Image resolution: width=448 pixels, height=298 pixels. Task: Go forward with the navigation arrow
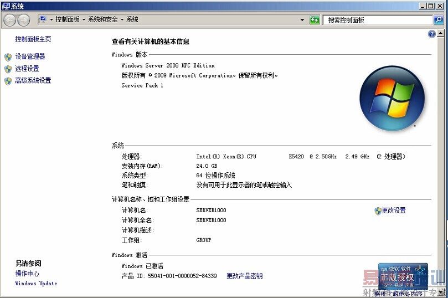(24, 20)
